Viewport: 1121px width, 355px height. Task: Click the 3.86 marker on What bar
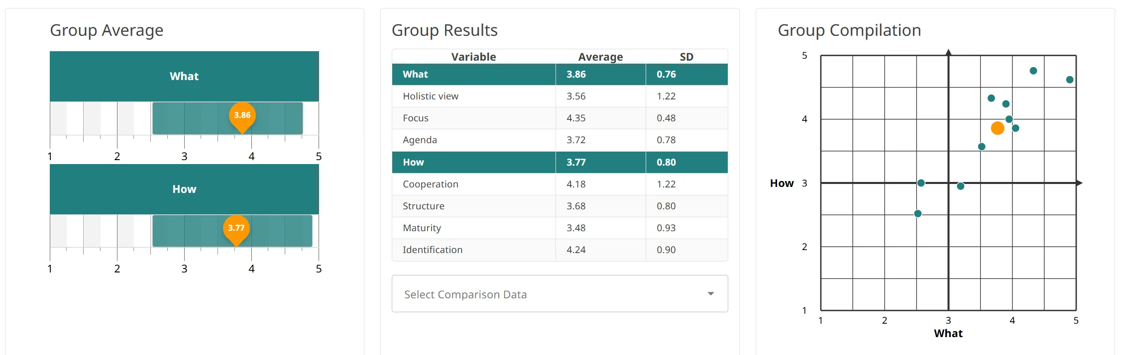click(242, 115)
